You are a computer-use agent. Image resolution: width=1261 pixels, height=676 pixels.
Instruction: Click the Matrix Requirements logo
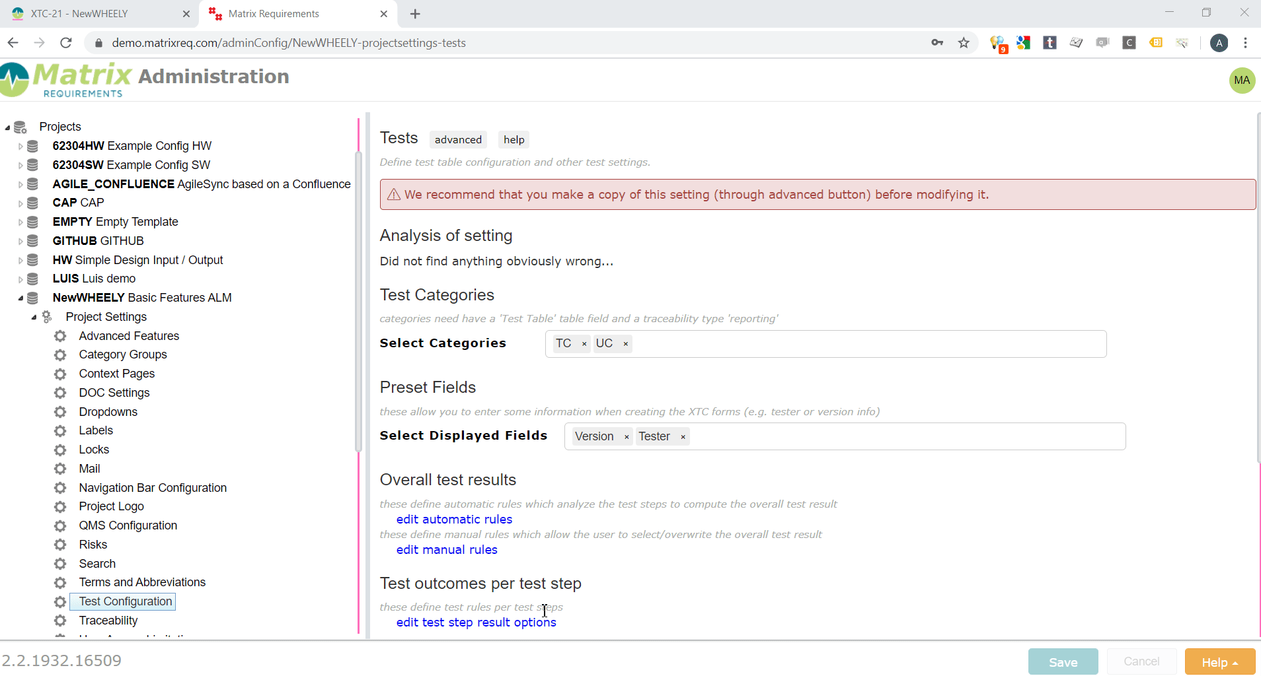click(66, 80)
